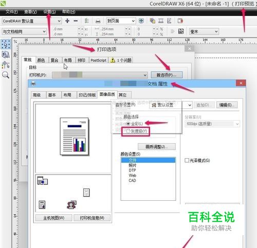The height and width of the screenshot is (248, 257).
Task: Open the 帮助(H) menu
Action: pyautogui.click(x=68, y=12)
